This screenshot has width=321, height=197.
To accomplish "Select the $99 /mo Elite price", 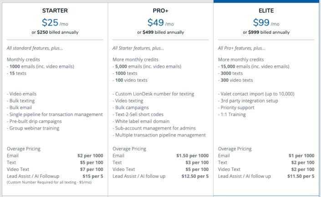I will [266, 22].
